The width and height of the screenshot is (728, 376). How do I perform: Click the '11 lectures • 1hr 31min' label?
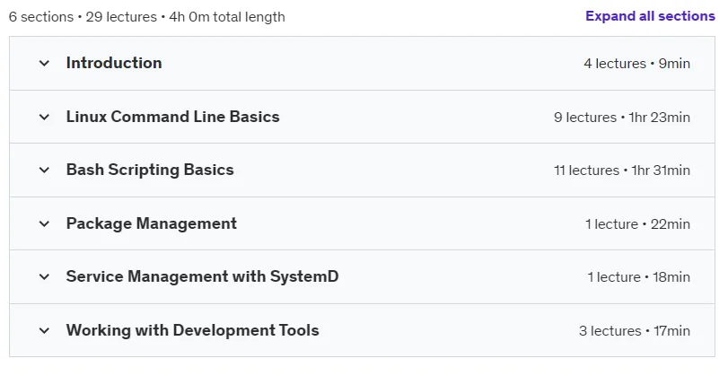622,171
